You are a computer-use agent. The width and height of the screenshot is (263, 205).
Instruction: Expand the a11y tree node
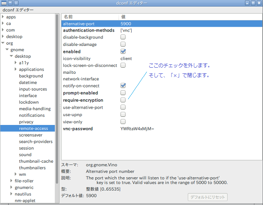pyautogui.click(x=16, y=62)
